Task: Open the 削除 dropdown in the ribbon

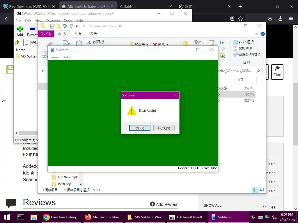Action: 161,44
